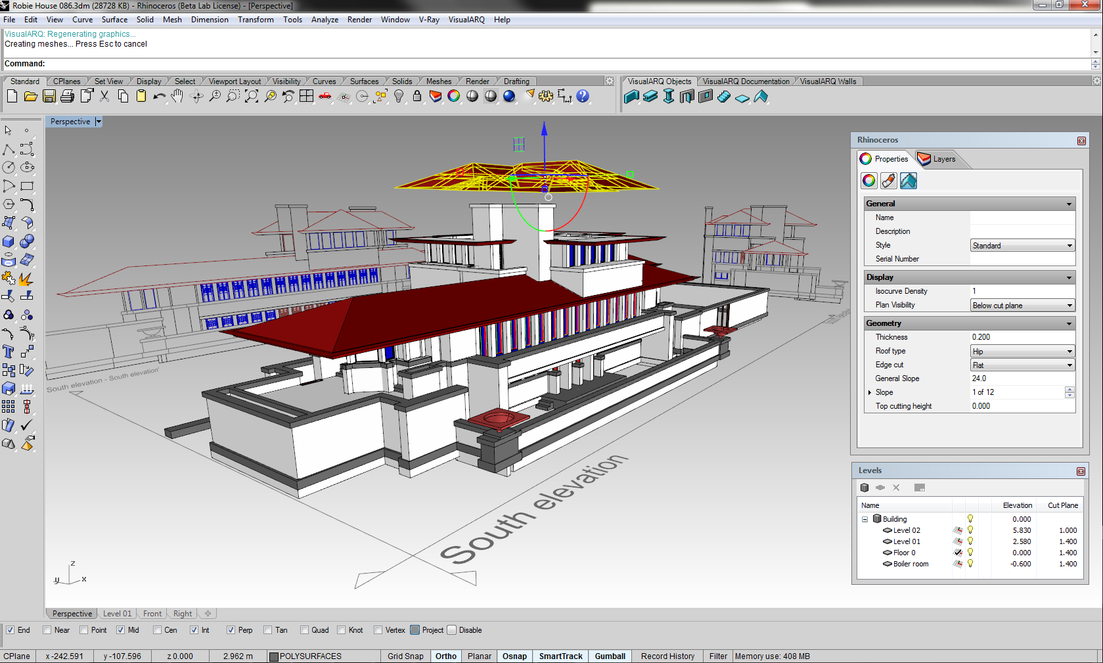Click the Filter status bar button
The width and height of the screenshot is (1103, 663).
(718, 656)
